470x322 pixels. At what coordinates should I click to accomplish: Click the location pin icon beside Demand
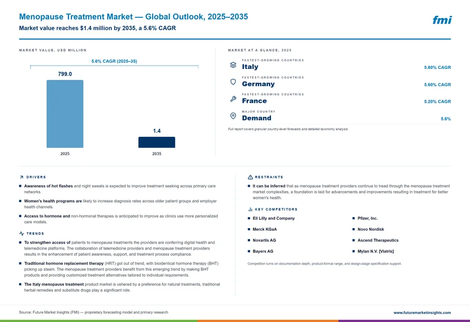(233, 116)
